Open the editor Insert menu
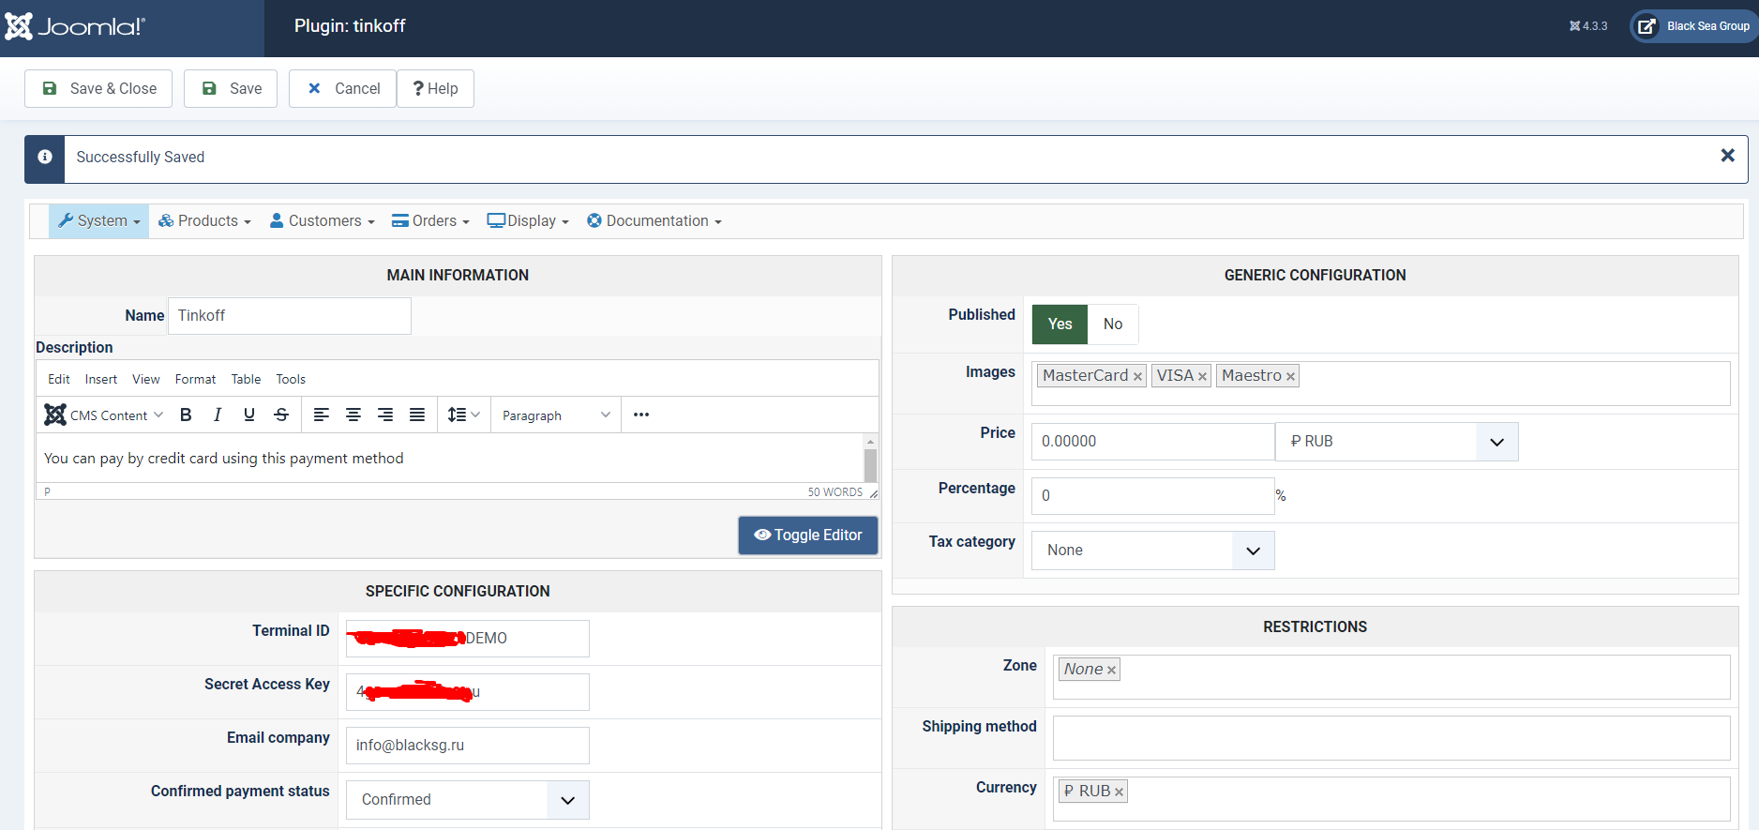1759x830 pixels. pos(101,379)
